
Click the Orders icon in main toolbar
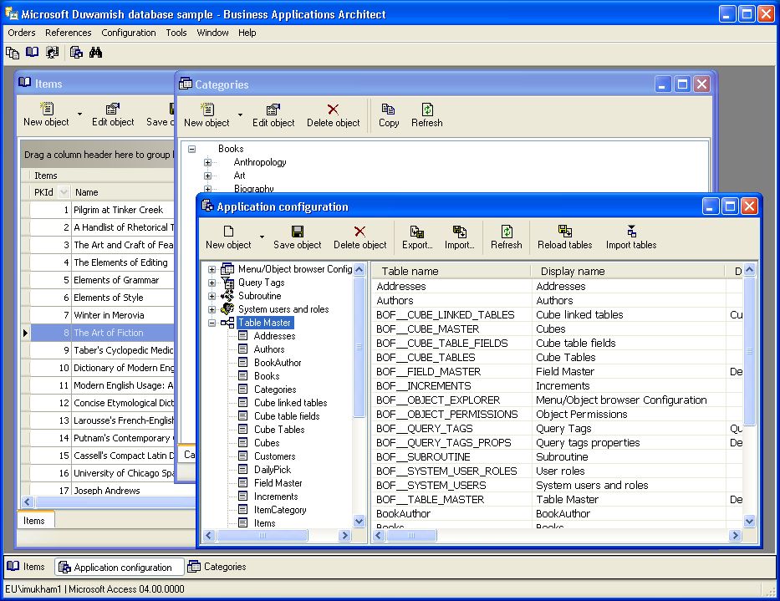click(x=13, y=52)
